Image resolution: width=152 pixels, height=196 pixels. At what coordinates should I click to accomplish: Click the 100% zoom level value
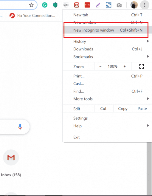pos(113,66)
